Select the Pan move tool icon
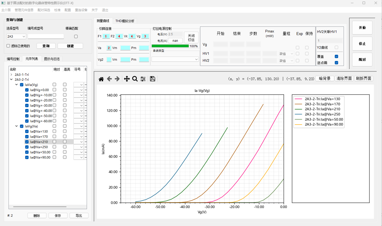The height and width of the screenshot is (226, 382). (127, 79)
